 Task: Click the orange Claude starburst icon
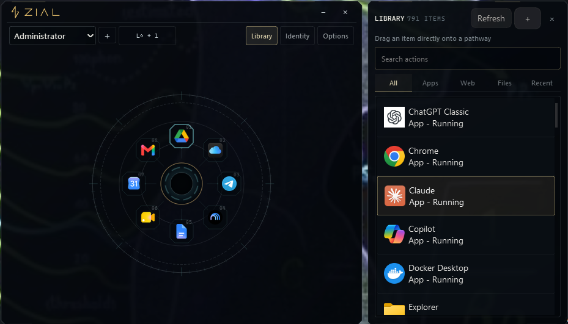click(x=395, y=196)
